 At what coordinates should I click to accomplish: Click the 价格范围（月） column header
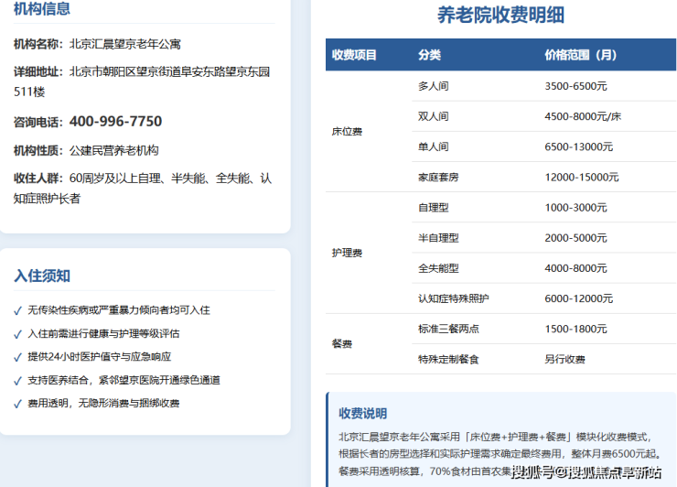pyautogui.click(x=580, y=55)
